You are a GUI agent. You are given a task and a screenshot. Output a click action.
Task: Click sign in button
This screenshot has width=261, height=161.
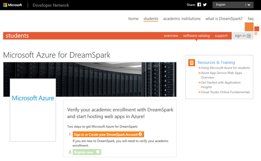[x=243, y=36]
